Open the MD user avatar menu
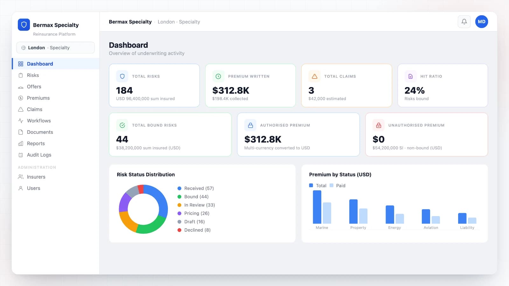Image resolution: width=509 pixels, height=286 pixels. (482, 22)
